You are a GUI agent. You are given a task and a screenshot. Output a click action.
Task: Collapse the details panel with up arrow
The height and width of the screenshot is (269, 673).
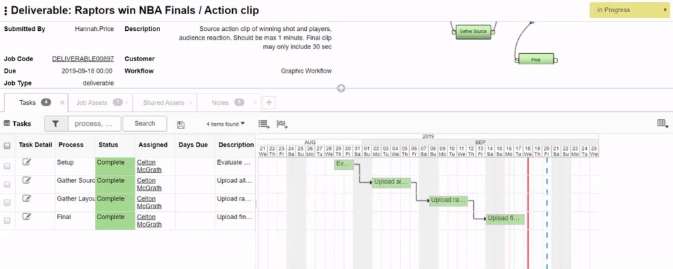341,89
